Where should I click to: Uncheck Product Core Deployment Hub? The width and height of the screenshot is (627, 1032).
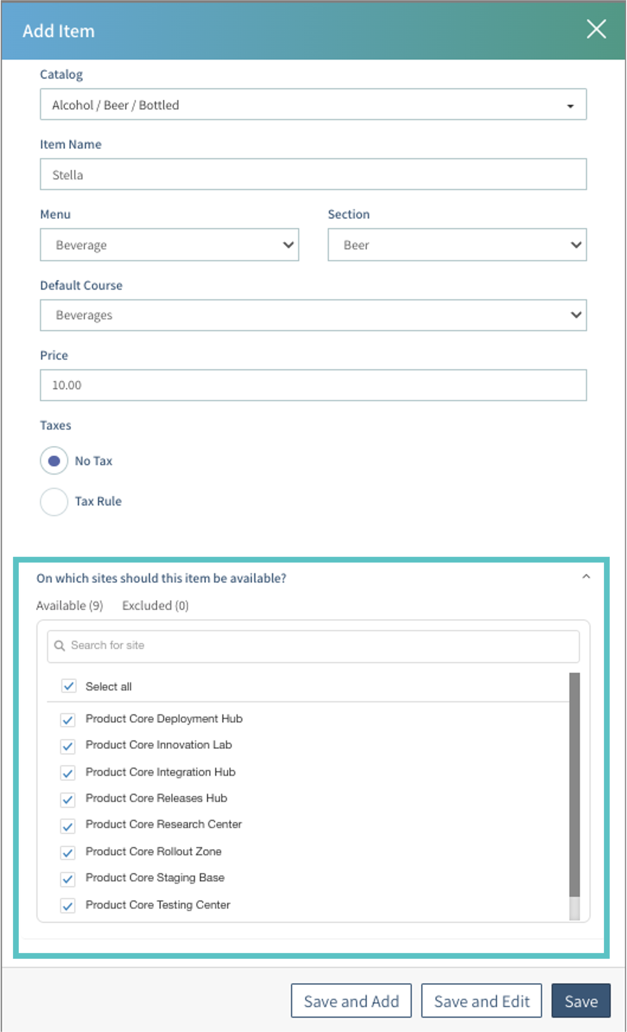[x=68, y=720]
